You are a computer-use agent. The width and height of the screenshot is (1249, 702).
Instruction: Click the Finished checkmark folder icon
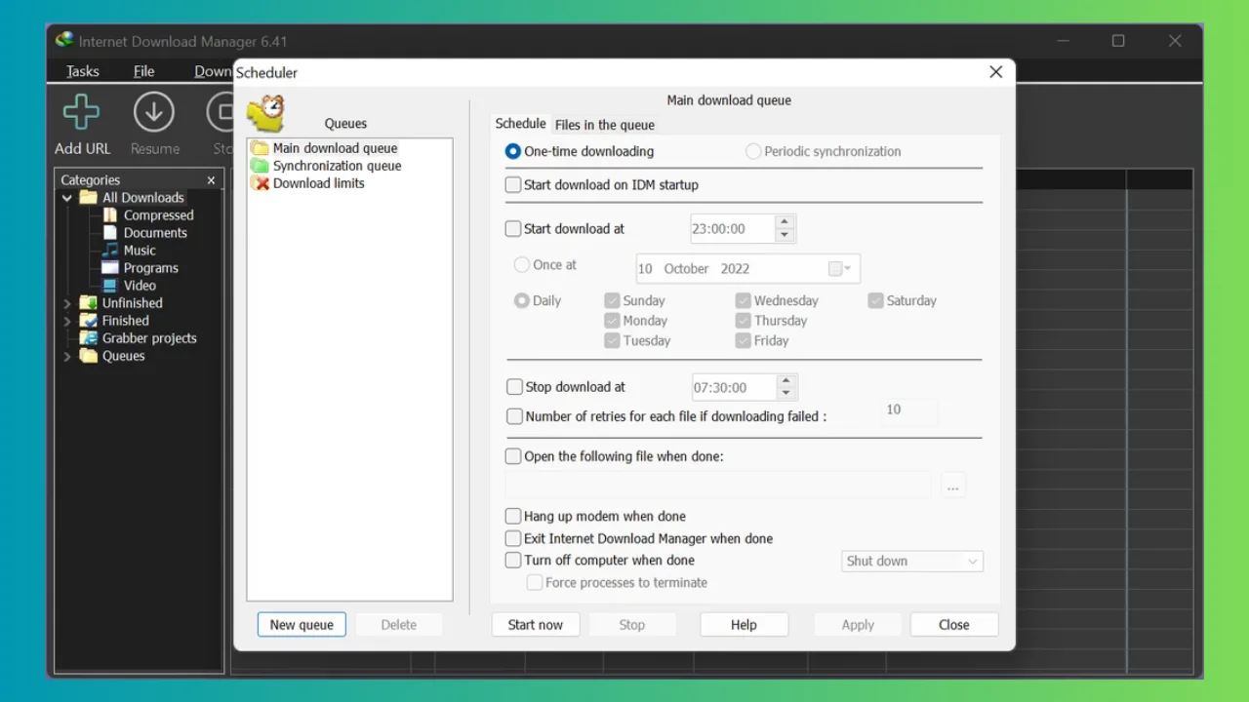click(x=89, y=321)
